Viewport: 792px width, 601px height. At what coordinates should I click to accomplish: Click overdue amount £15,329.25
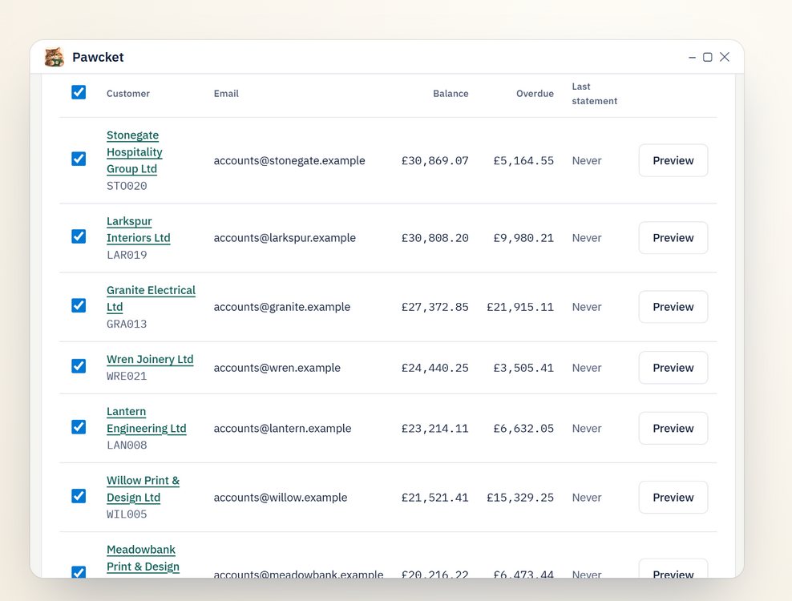click(x=520, y=498)
